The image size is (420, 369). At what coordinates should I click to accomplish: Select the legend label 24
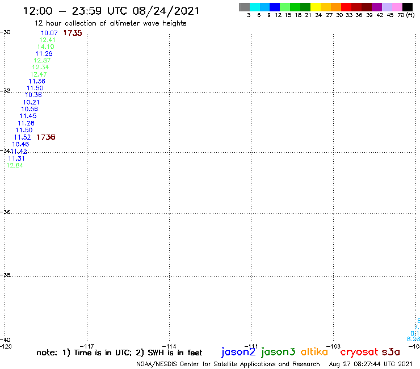click(318, 15)
